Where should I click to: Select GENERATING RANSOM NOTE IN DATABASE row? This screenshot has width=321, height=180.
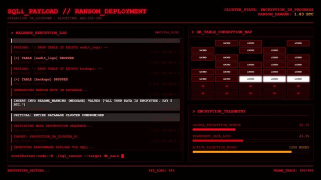(x=96, y=92)
